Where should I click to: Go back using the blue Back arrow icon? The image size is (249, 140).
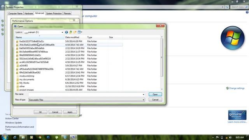pyautogui.click(x=67, y=32)
